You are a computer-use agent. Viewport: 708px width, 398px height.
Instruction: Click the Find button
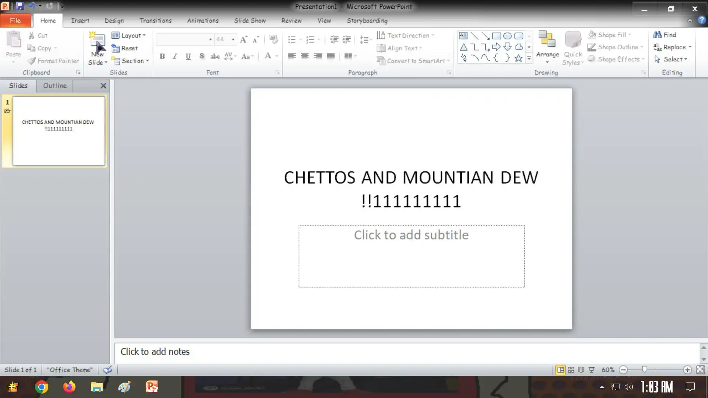pyautogui.click(x=664, y=35)
